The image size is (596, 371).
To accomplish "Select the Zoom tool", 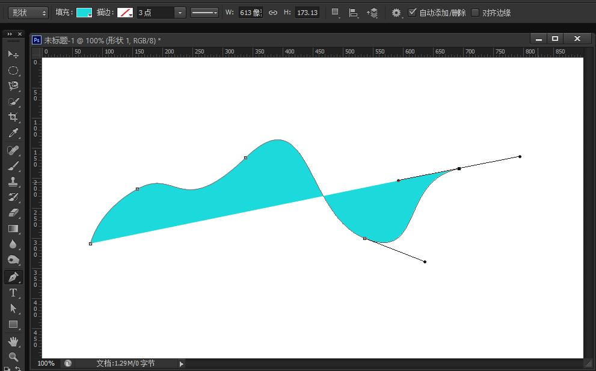I will (13, 357).
